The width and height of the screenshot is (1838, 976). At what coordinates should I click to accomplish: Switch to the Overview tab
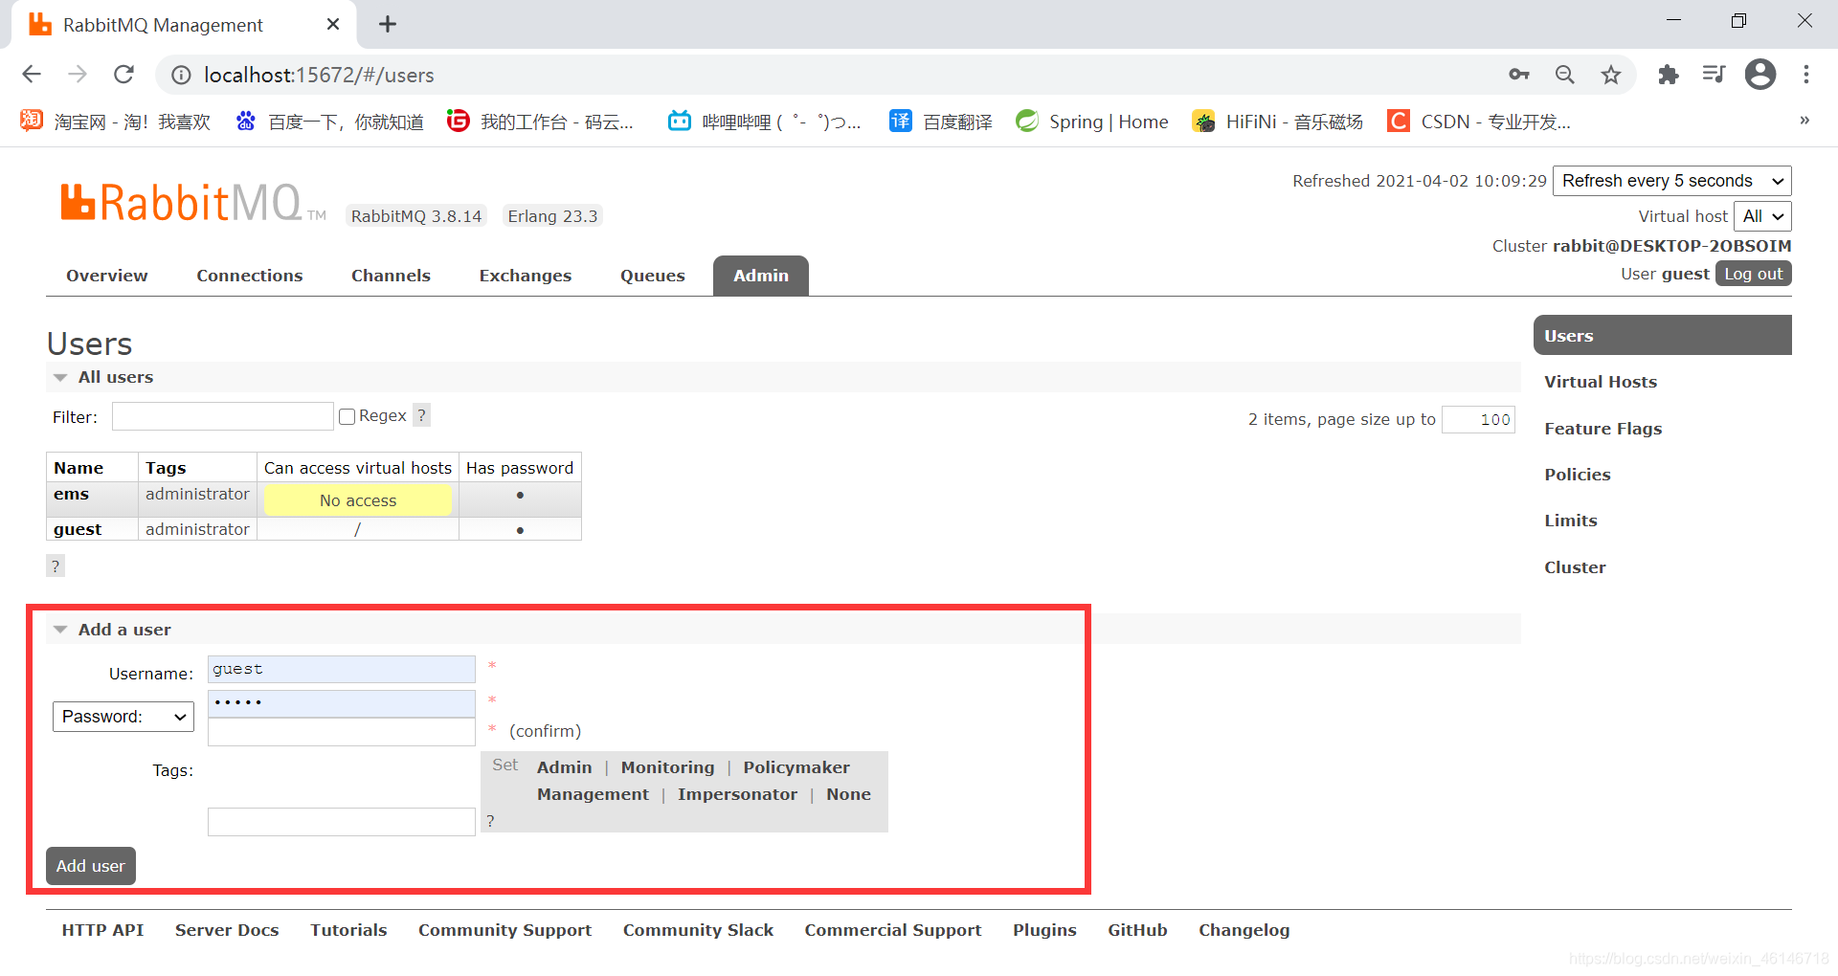(x=107, y=276)
